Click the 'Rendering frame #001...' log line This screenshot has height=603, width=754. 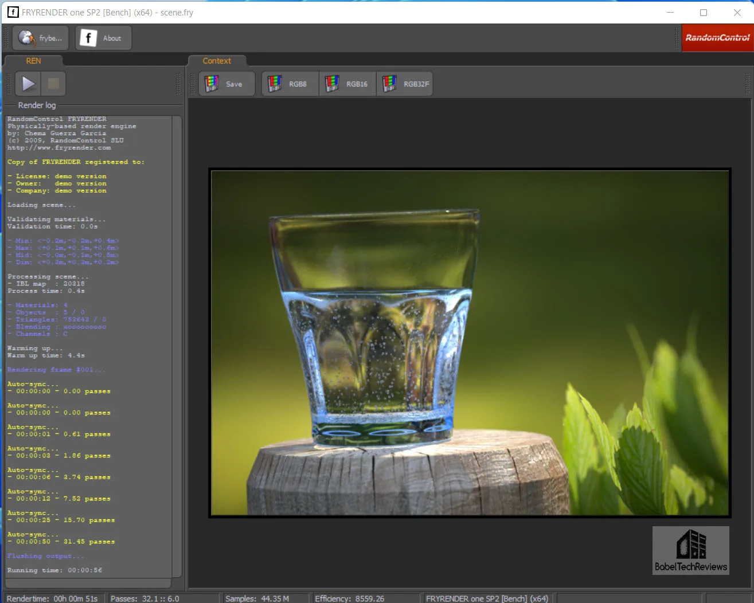[56, 370]
